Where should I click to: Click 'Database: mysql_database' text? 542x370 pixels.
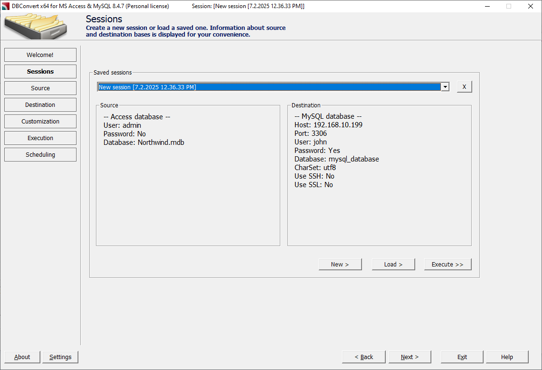(x=337, y=159)
